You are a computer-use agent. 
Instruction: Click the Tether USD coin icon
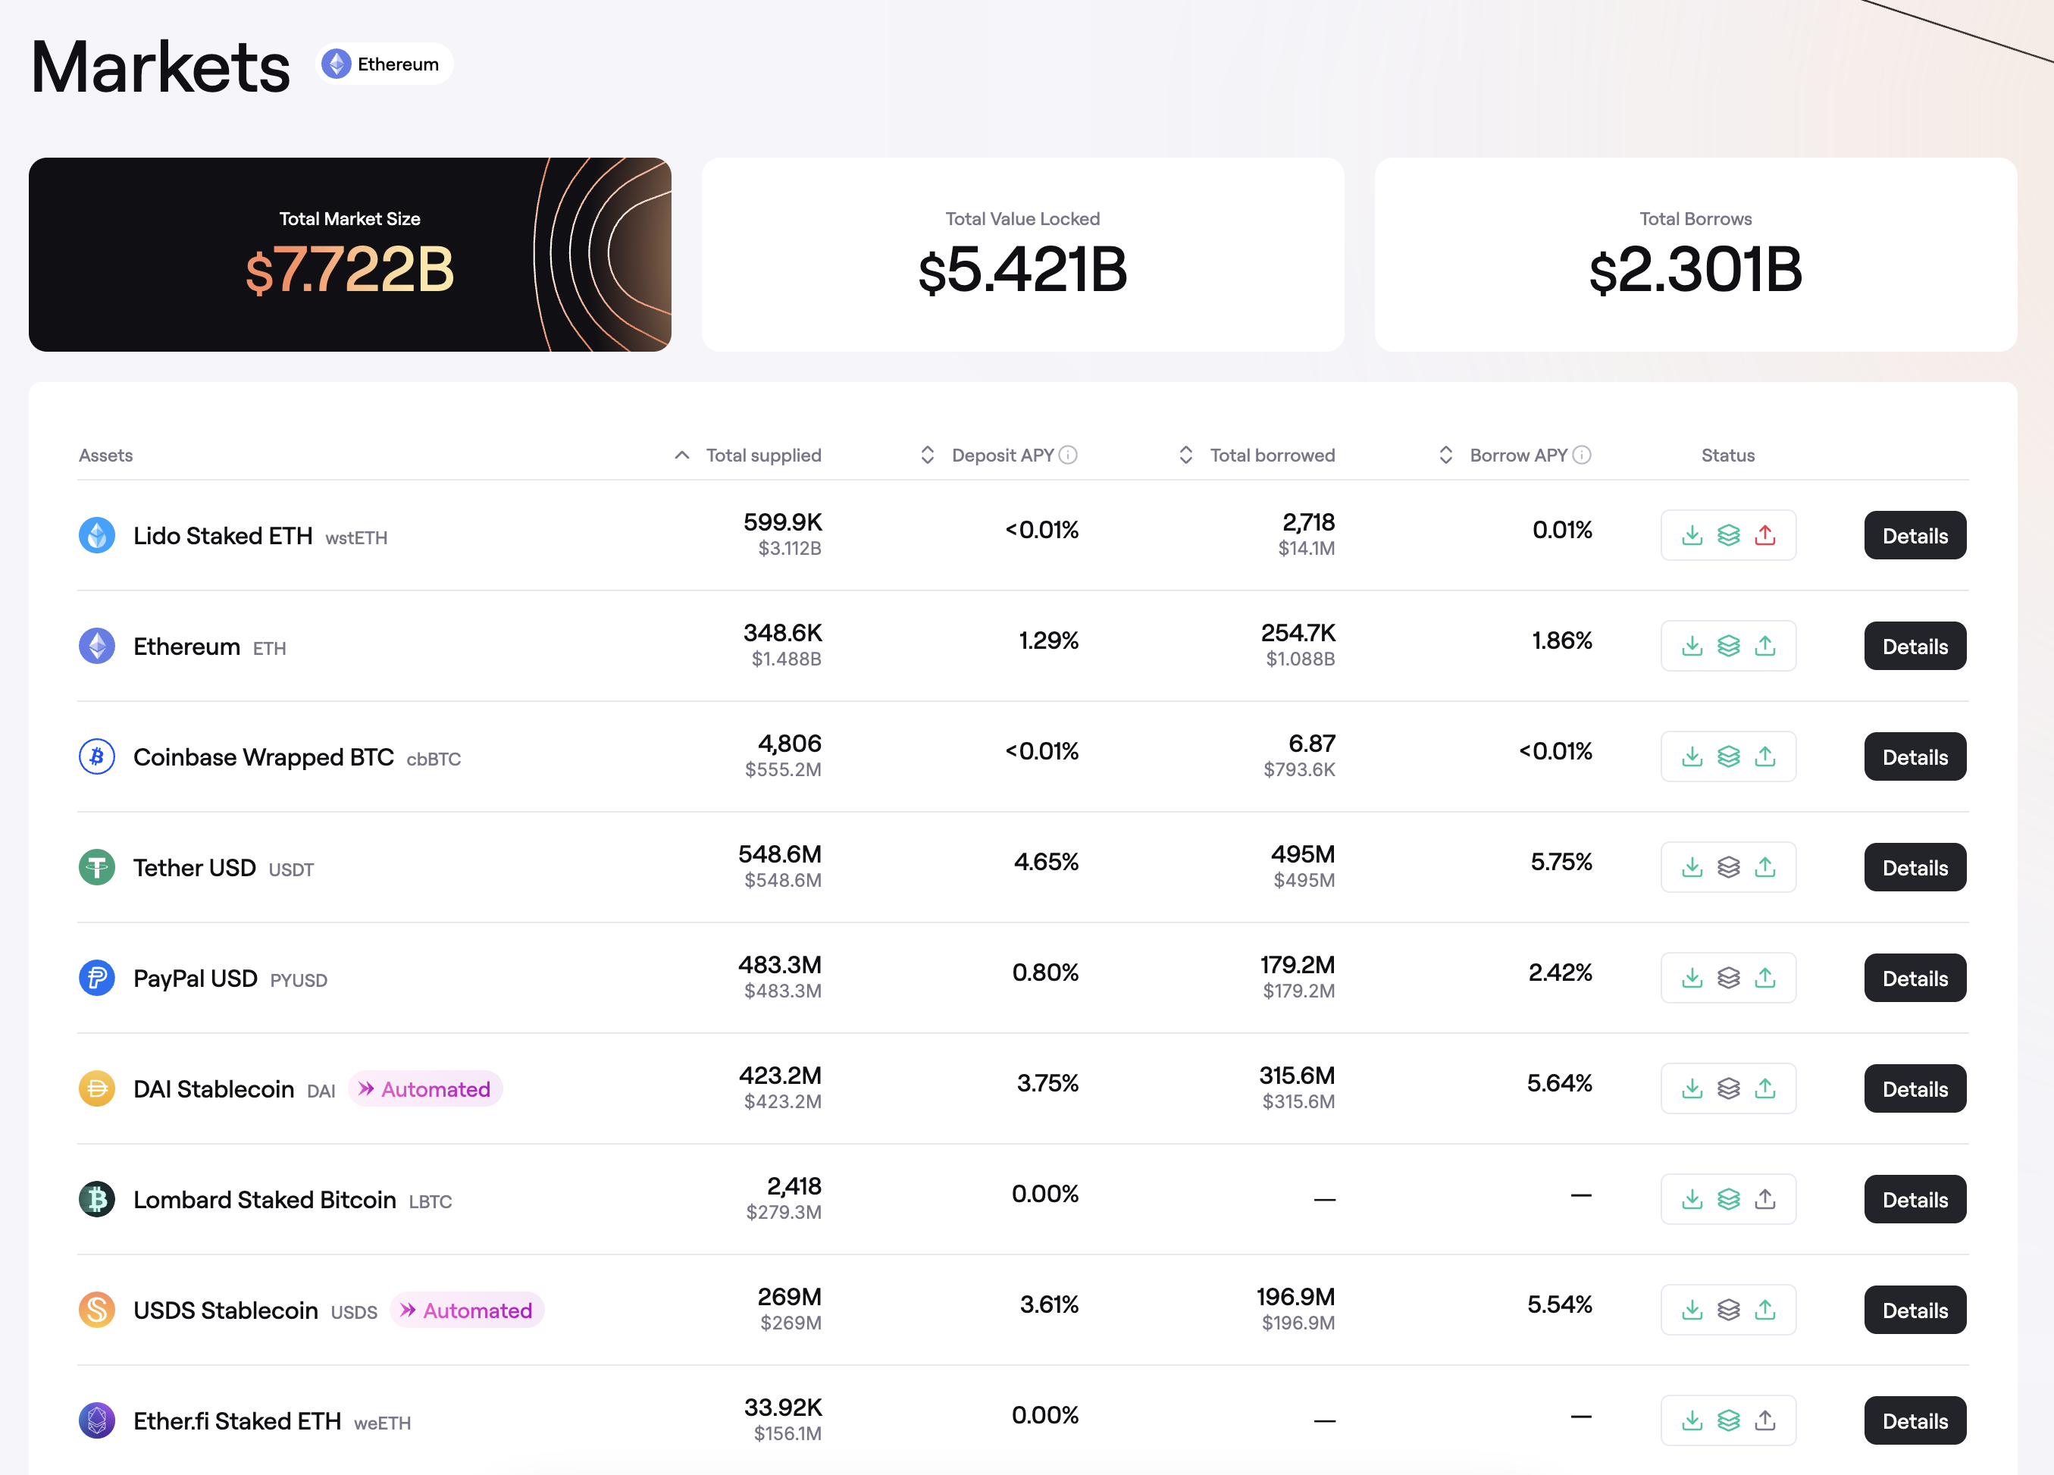coord(97,867)
